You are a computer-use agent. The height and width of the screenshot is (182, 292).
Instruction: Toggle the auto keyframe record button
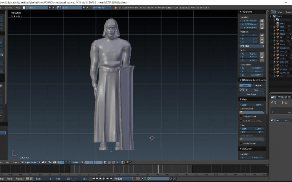pos(138,179)
